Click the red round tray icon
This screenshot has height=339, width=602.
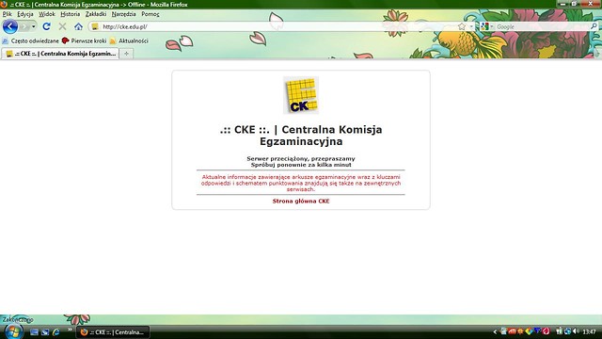tap(546, 331)
